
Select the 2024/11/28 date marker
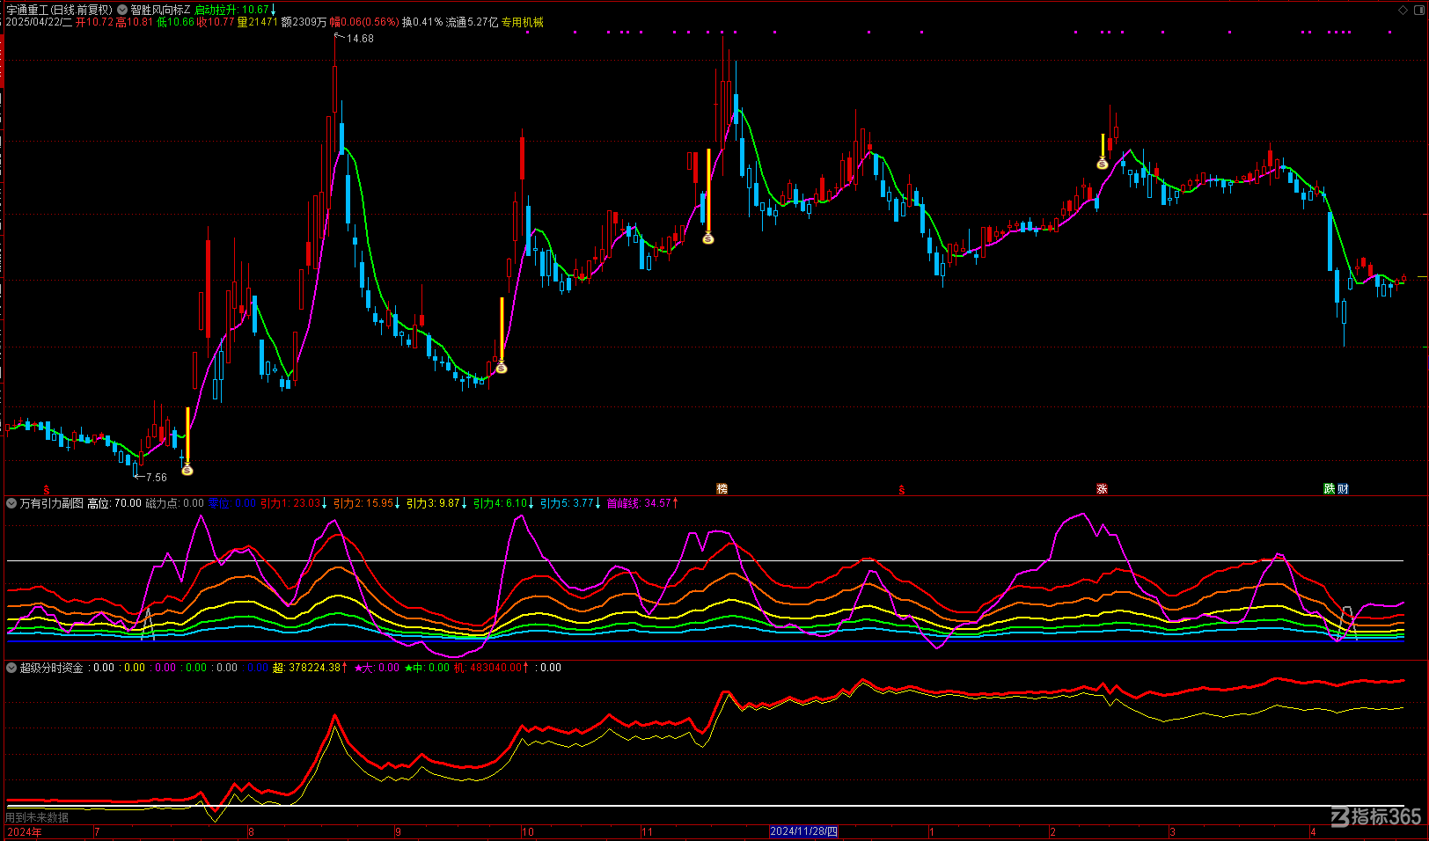803,831
